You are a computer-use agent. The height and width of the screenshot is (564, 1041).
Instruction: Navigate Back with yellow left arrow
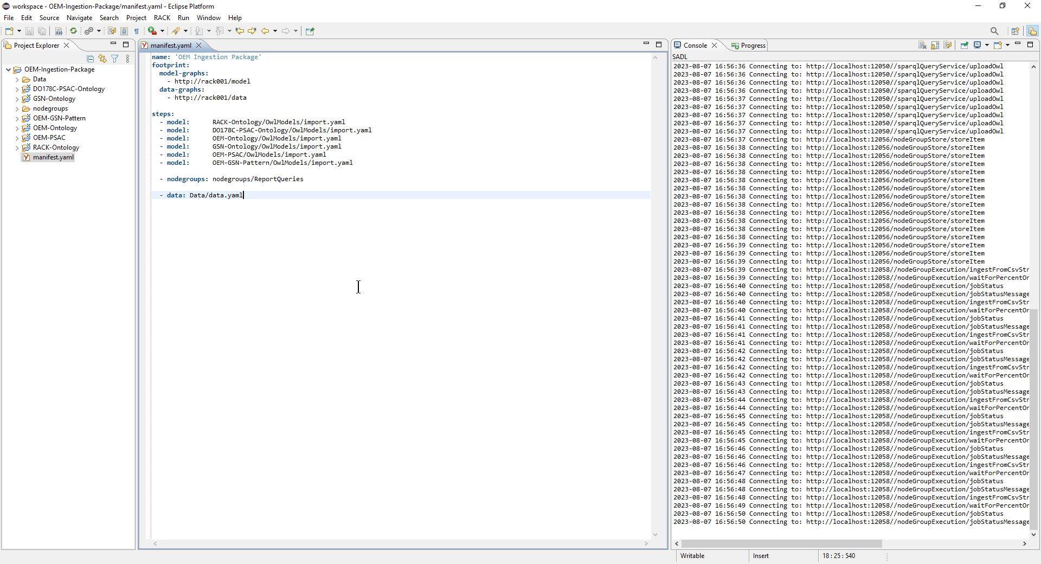(265, 31)
